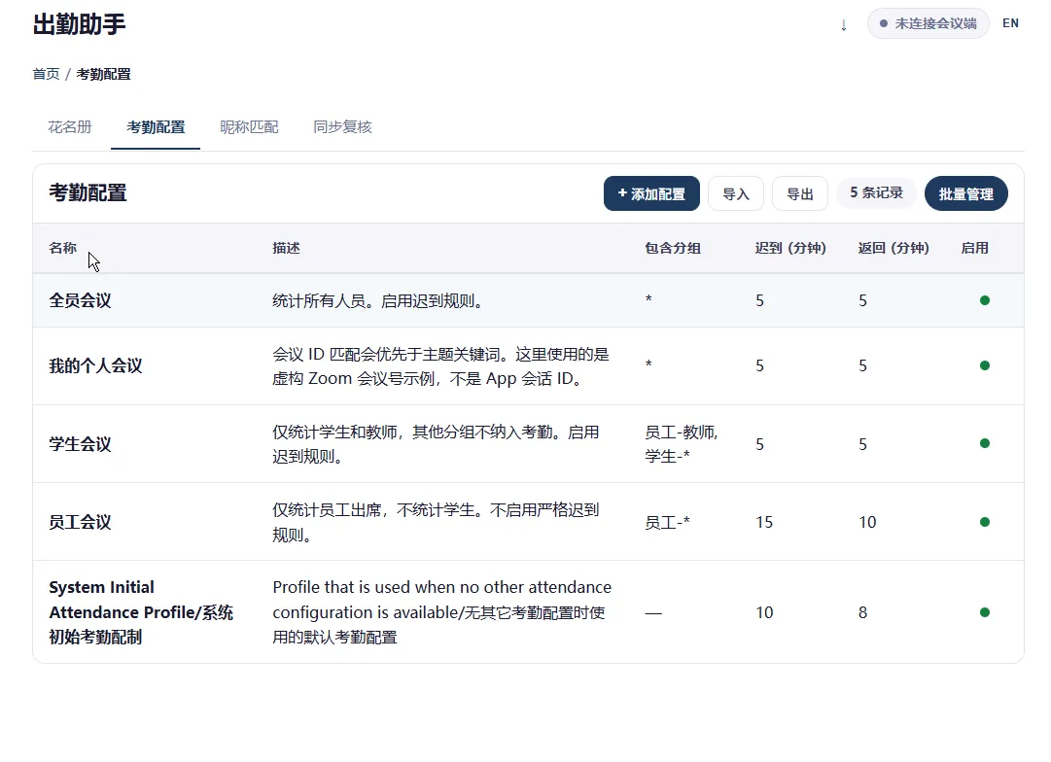Click the description mentioning Zoom 会议号示例
The width and height of the screenshot is (1051, 762).
tap(441, 366)
